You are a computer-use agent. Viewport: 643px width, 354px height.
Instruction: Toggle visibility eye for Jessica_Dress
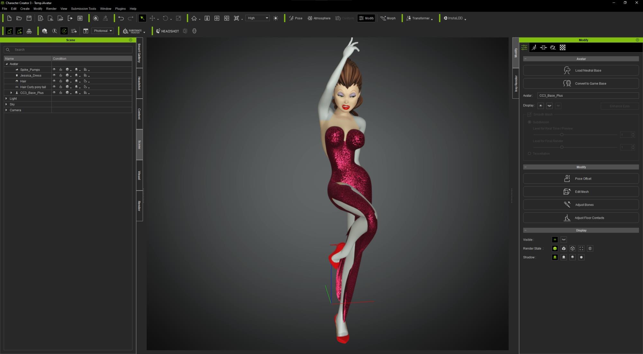(x=54, y=75)
